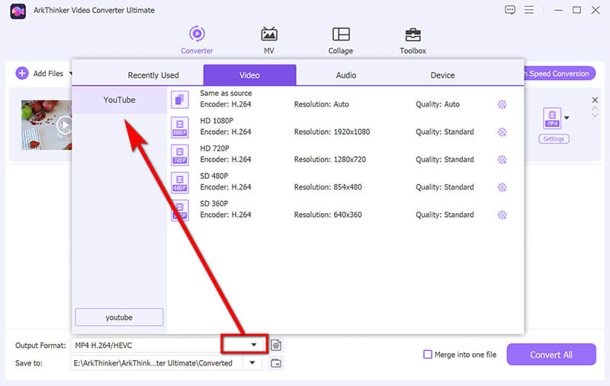
Task: Remove the video item with X
Action: point(595,100)
